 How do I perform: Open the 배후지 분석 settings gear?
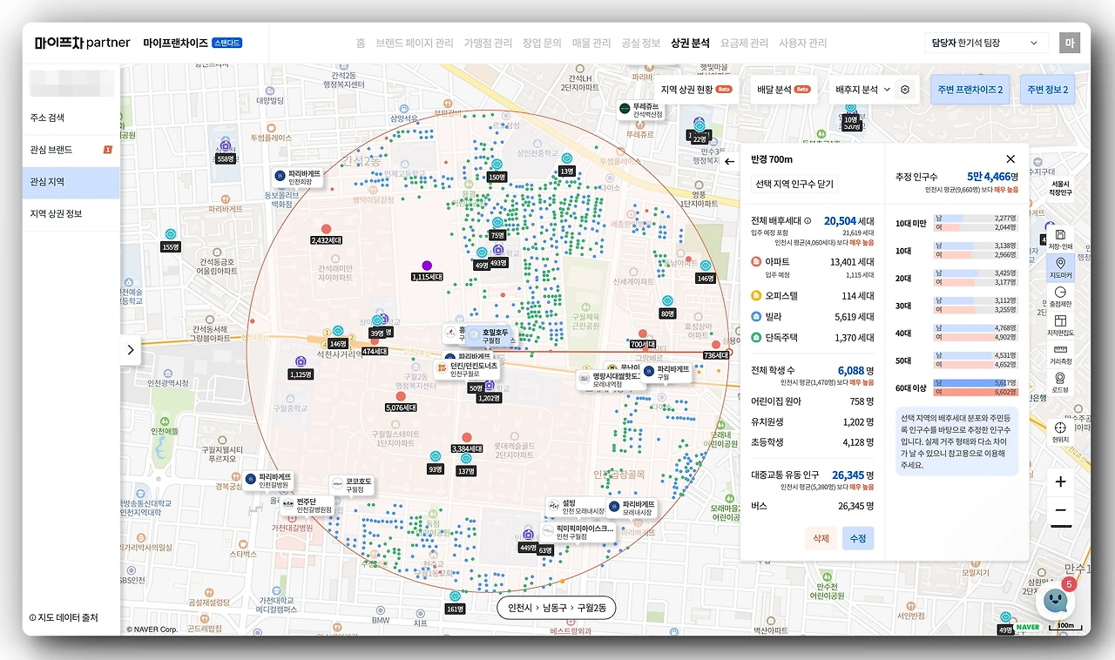[905, 89]
